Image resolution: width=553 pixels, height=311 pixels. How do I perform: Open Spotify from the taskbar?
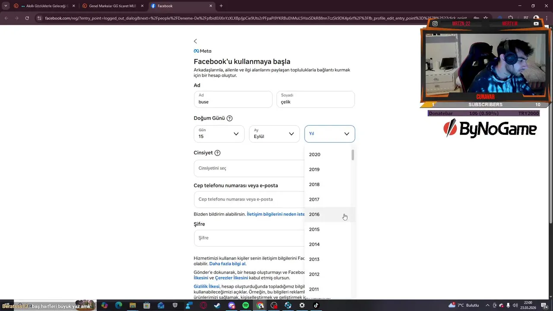245,305
